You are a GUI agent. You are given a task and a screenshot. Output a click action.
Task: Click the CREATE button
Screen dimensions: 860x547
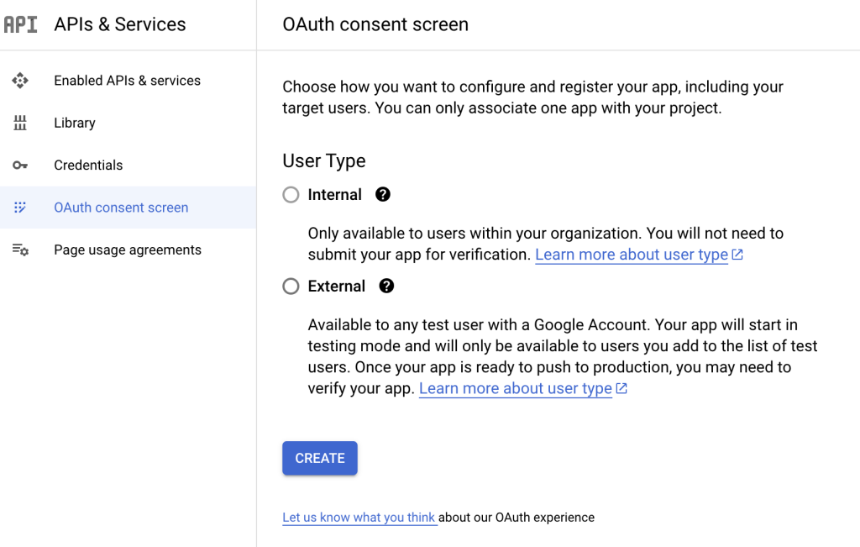[320, 458]
